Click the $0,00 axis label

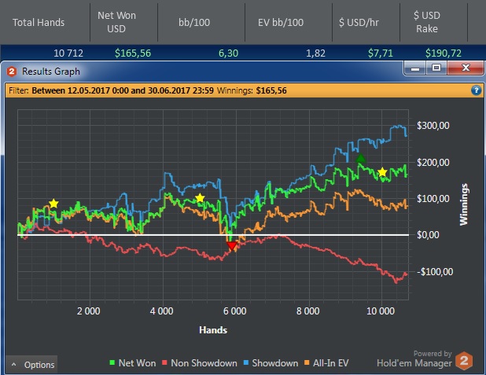click(x=428, y=235)
